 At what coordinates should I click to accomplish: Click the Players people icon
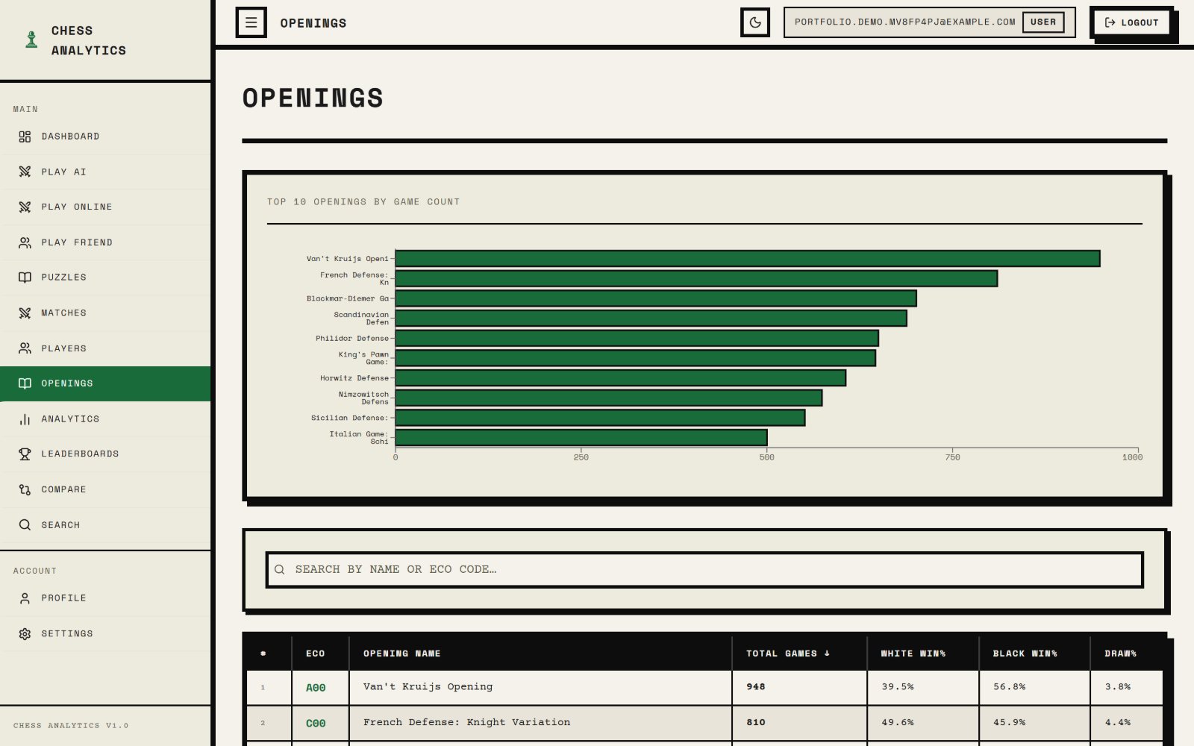click(25, 348)
